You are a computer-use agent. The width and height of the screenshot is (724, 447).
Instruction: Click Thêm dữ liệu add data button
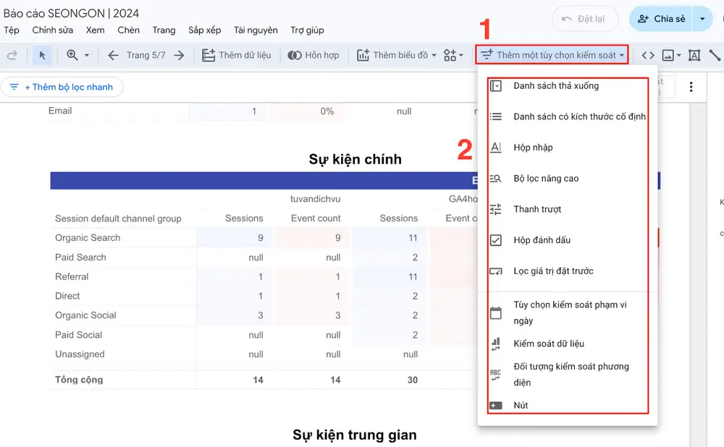point(237,56)
